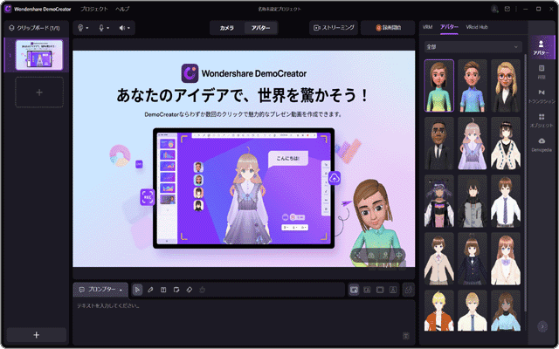The image size is (559, 349).
Task: Select the male avatar with blue shirt
Action: click(473, 86)
